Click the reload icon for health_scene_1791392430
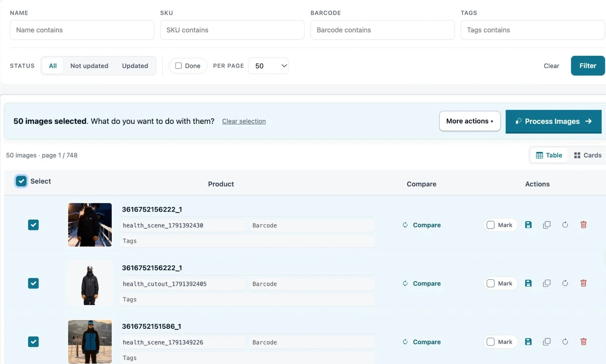Viewport: 606px width, 364px height. click(565, 225)
